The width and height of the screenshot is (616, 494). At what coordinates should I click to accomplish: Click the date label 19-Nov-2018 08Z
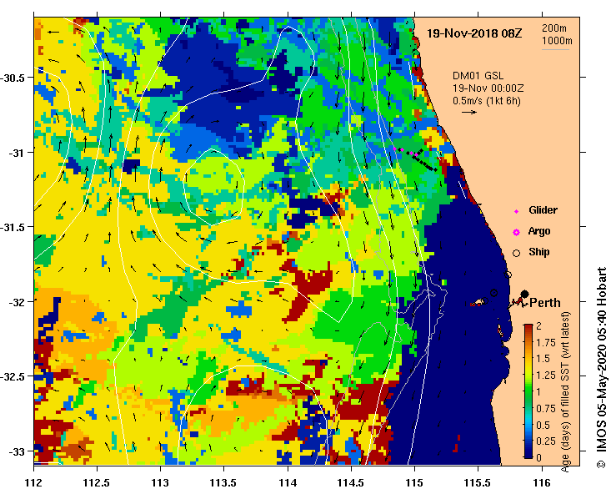pyautogui.click(x=474, y=33)
